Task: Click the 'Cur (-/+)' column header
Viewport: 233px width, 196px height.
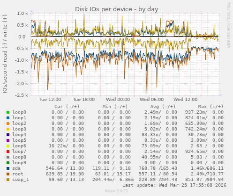Action: [x=67, y=107]
